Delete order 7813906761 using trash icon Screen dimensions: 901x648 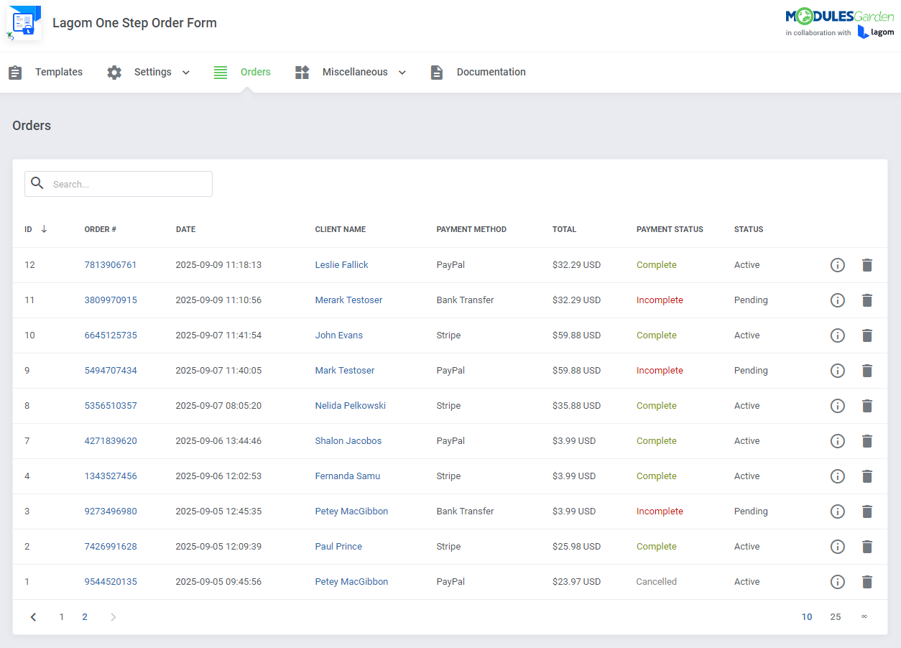(x=867, y=264)
